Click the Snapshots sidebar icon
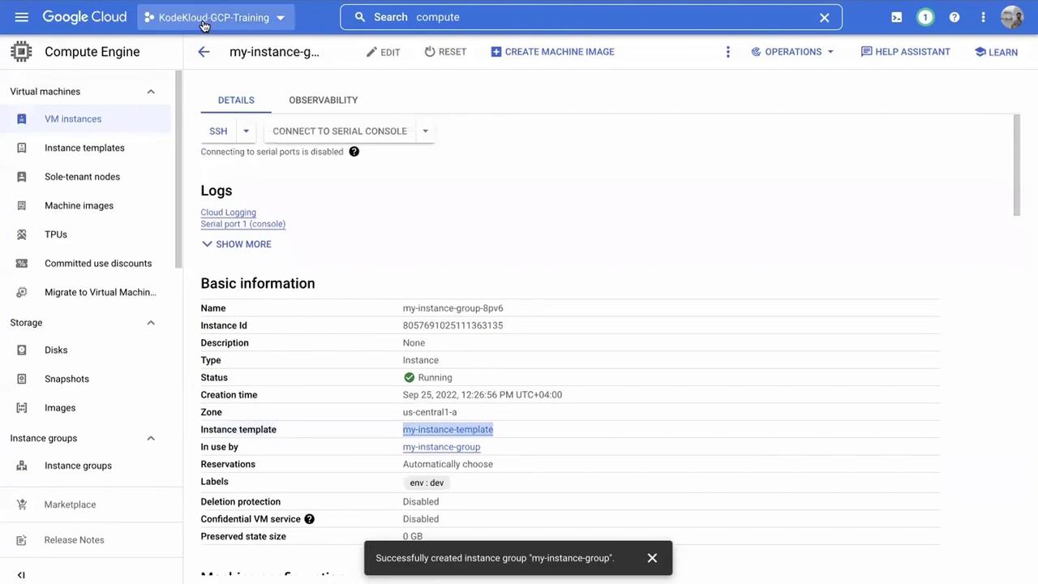The height and width of the screenshot is (584, 1038). pyautogui.click(x=22, y=379)
